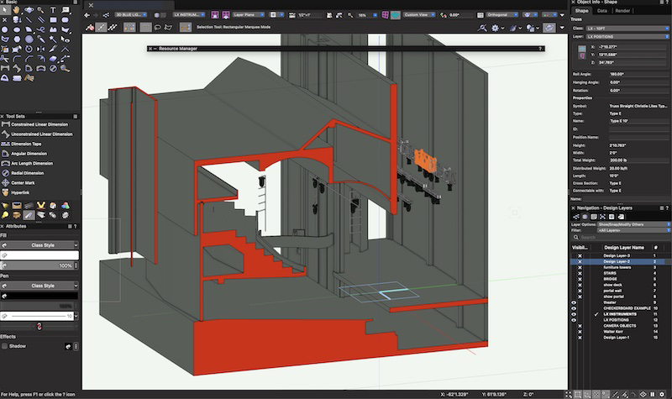Viewport: 672px width, 399px height.
Task: Select the Flyover tool
Action: pos(29,9)
